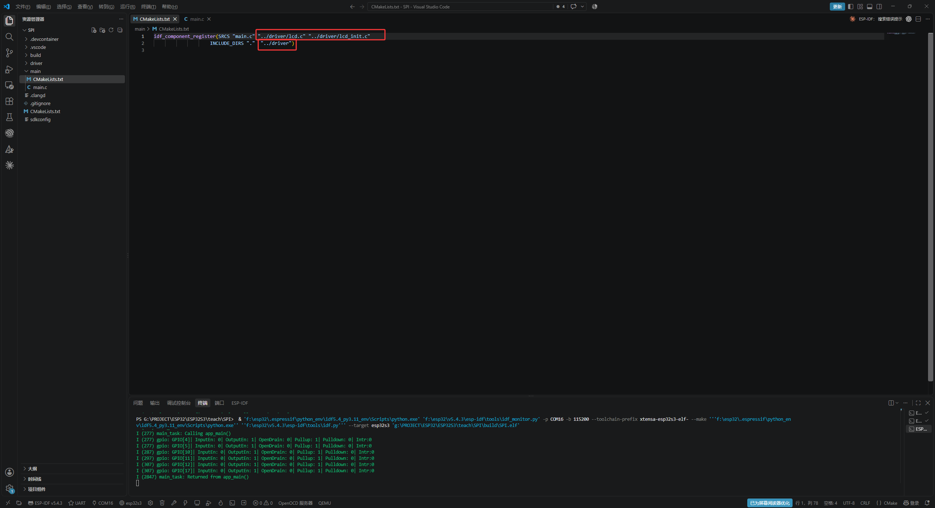Viewport: 935px width, 508px height.
Task: Expand the .devcontainer folder
Action: 73,39
